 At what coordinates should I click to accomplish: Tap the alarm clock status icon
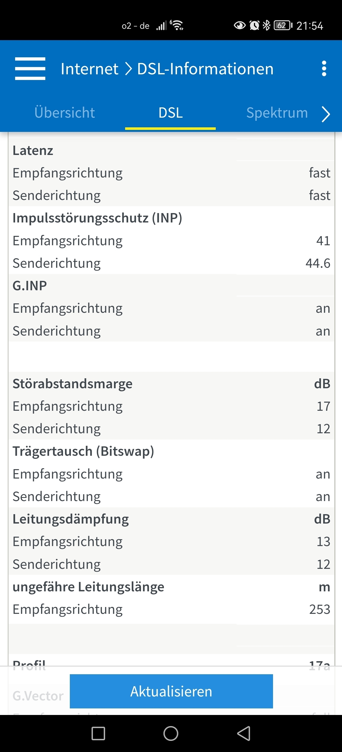pyautogui.click(x=255, y=25)
